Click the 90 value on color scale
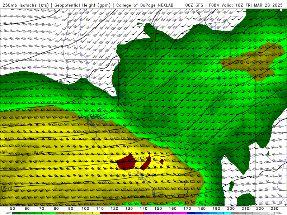The width and height of the screenshot is (287, 215). [x=71, y=209]
